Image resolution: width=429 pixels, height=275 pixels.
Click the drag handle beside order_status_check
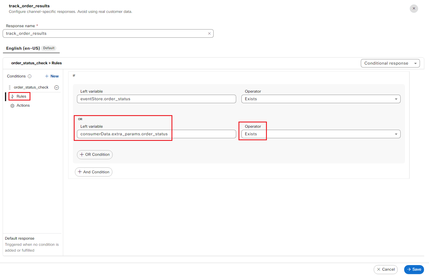coord(10,87)
